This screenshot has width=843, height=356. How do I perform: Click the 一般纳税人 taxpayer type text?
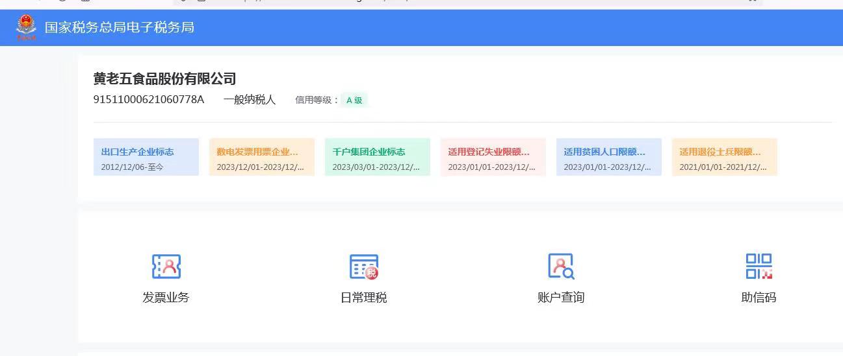(250, 100)
